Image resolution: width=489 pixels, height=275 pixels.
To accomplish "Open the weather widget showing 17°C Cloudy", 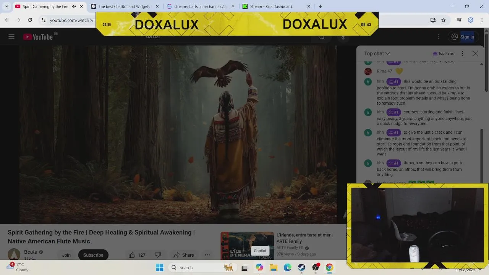I will tap(18, 267).
